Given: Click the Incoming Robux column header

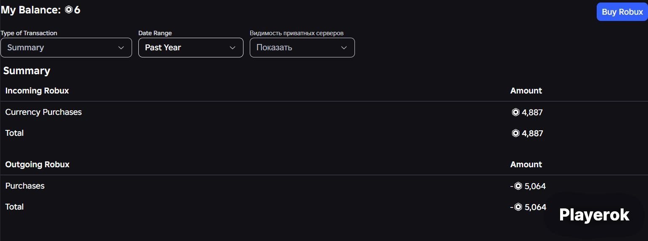Looking at the screenshot, I should [37, 91].
